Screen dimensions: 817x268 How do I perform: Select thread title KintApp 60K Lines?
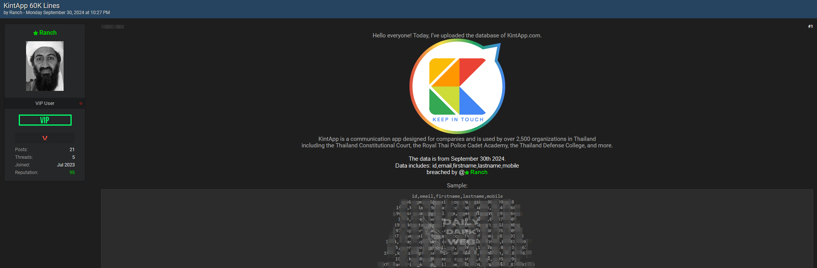pyautogui.click(x=32, y=6)
